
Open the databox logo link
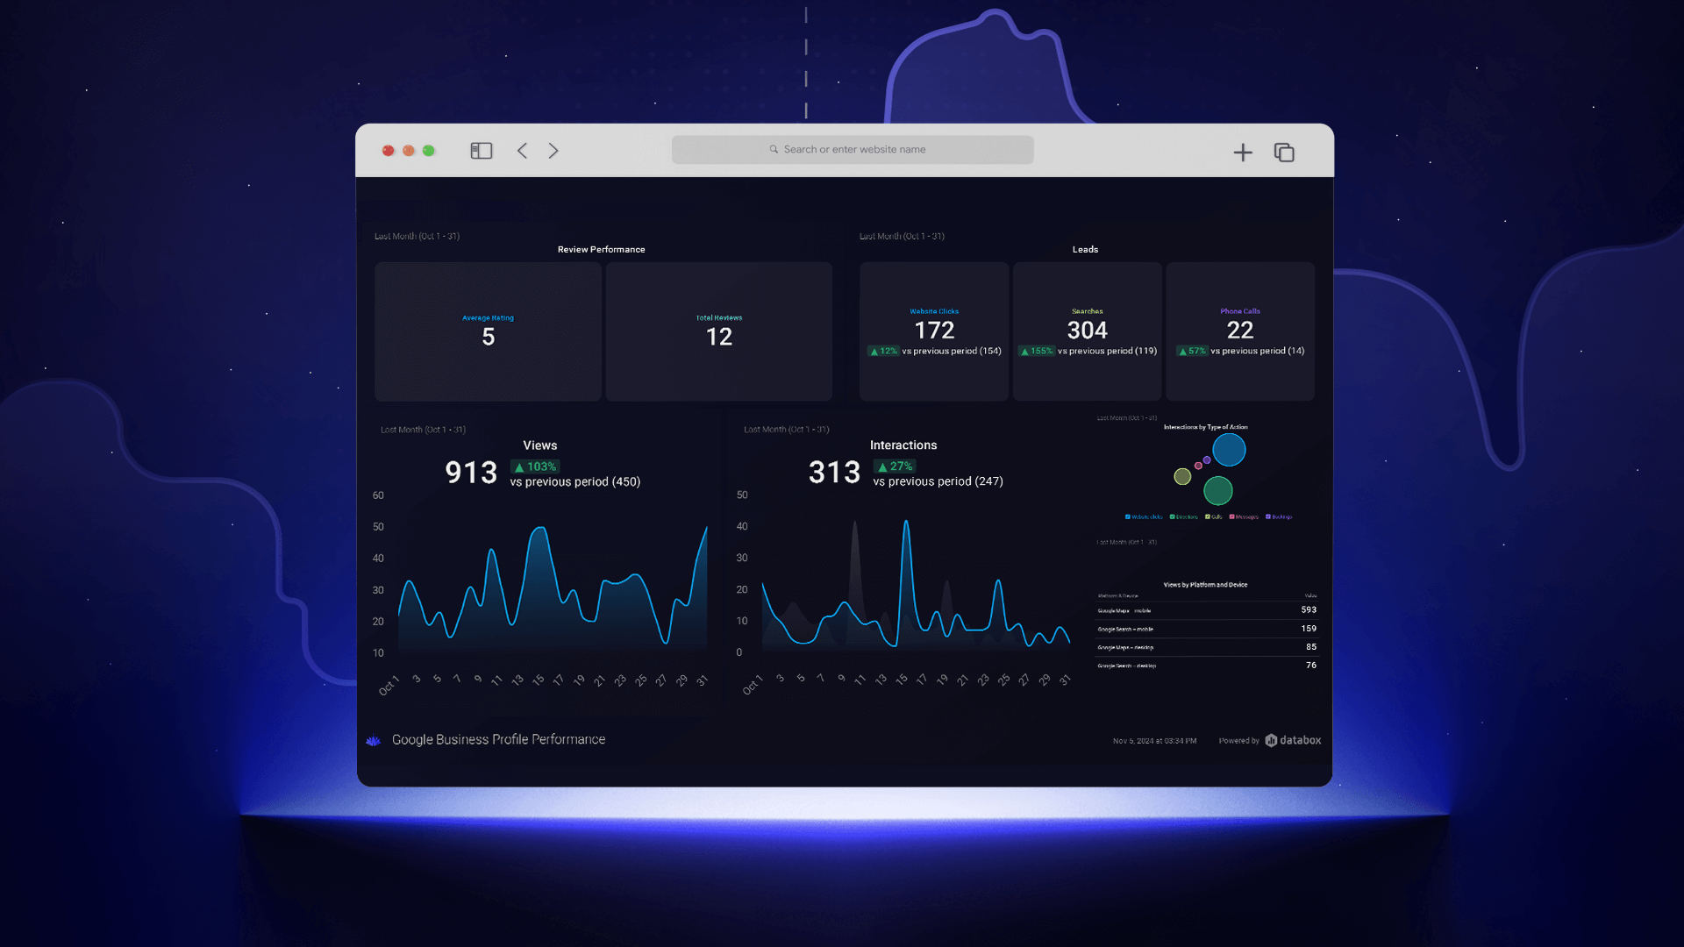coord(1293,740)
